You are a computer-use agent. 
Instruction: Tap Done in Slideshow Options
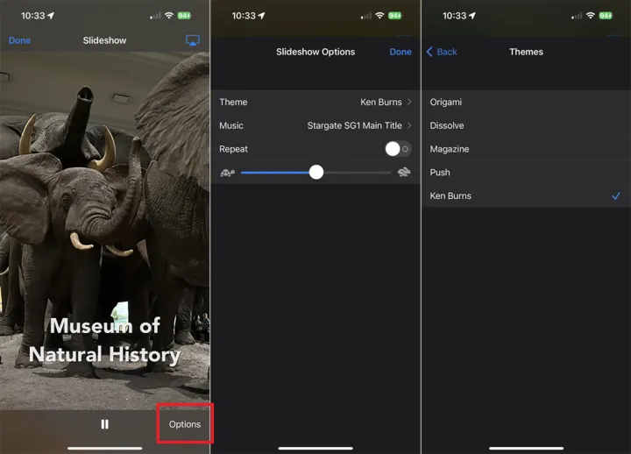point(401,52)
